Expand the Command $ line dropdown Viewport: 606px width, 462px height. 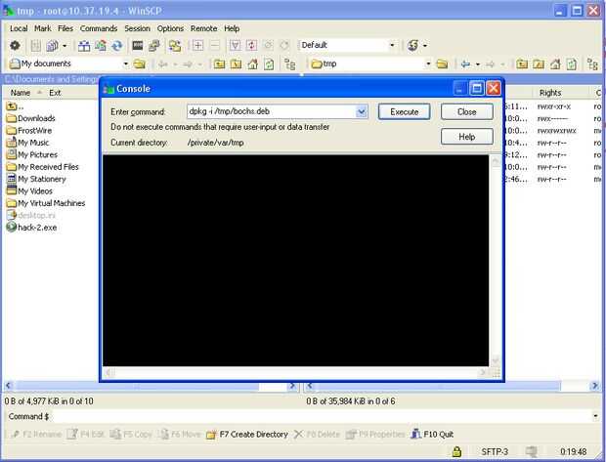(x=595, y=416)
